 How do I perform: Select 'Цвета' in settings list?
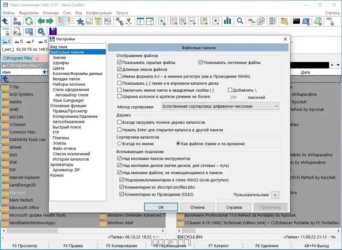[59, 68]
